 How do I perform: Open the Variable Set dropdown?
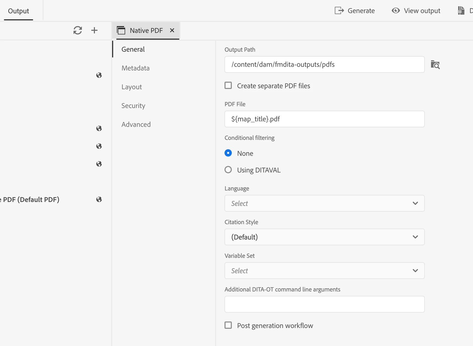pyautogui.click(x=324, y=271)
